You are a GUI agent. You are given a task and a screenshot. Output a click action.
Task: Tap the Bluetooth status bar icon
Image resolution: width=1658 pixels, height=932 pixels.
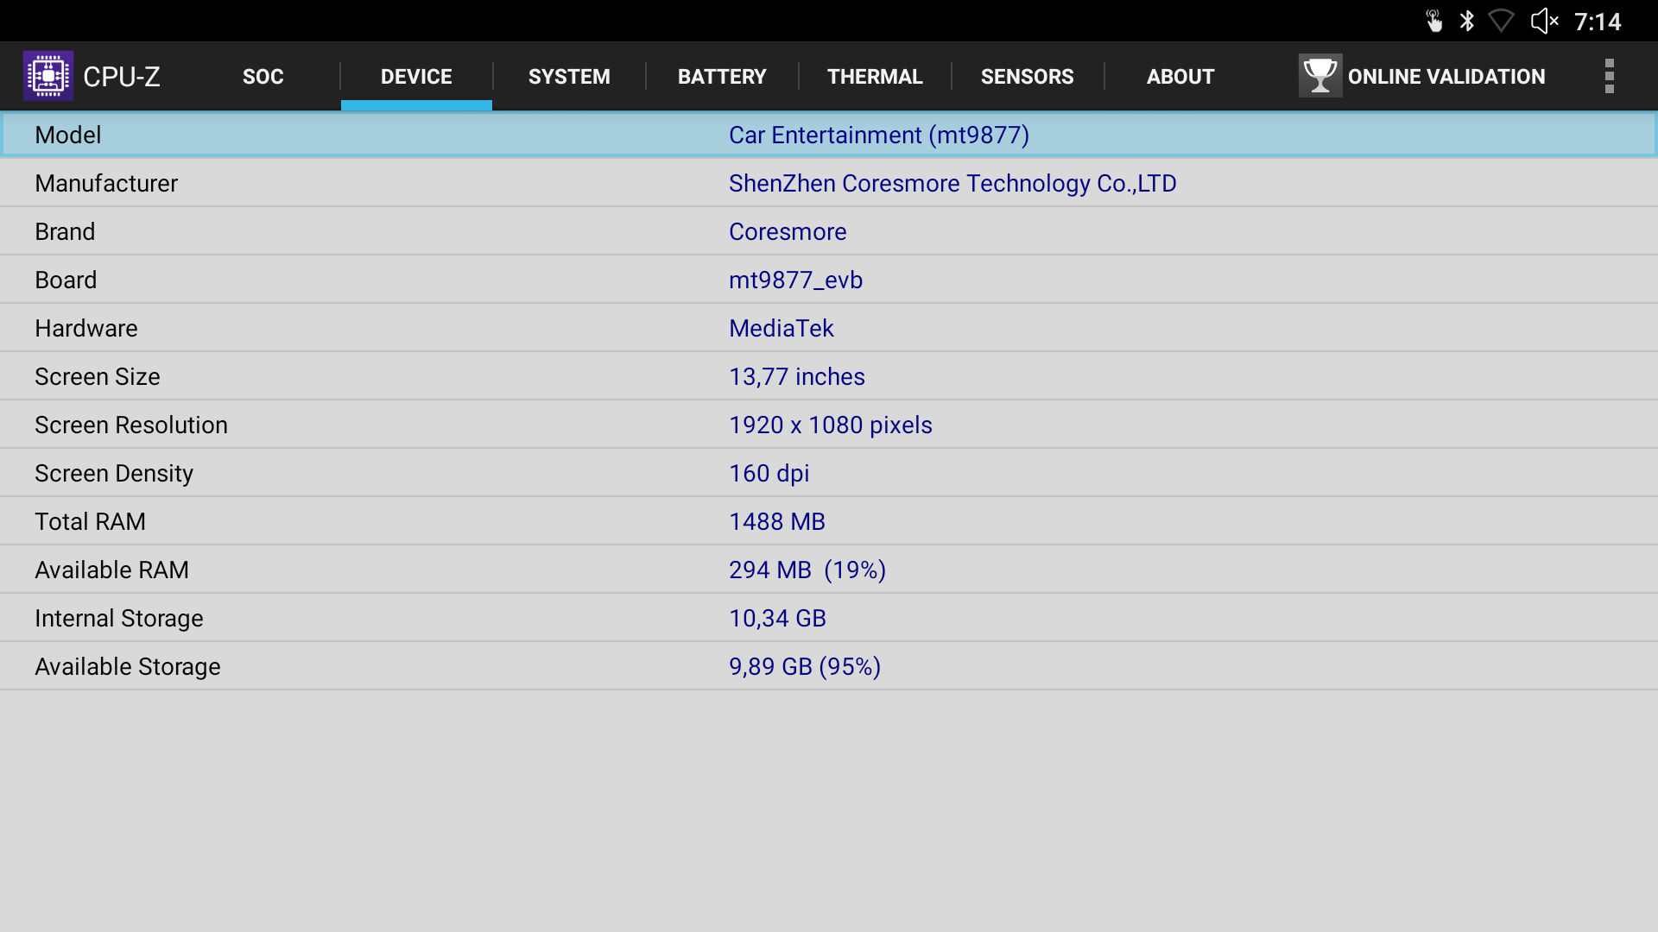[1466, 21]
